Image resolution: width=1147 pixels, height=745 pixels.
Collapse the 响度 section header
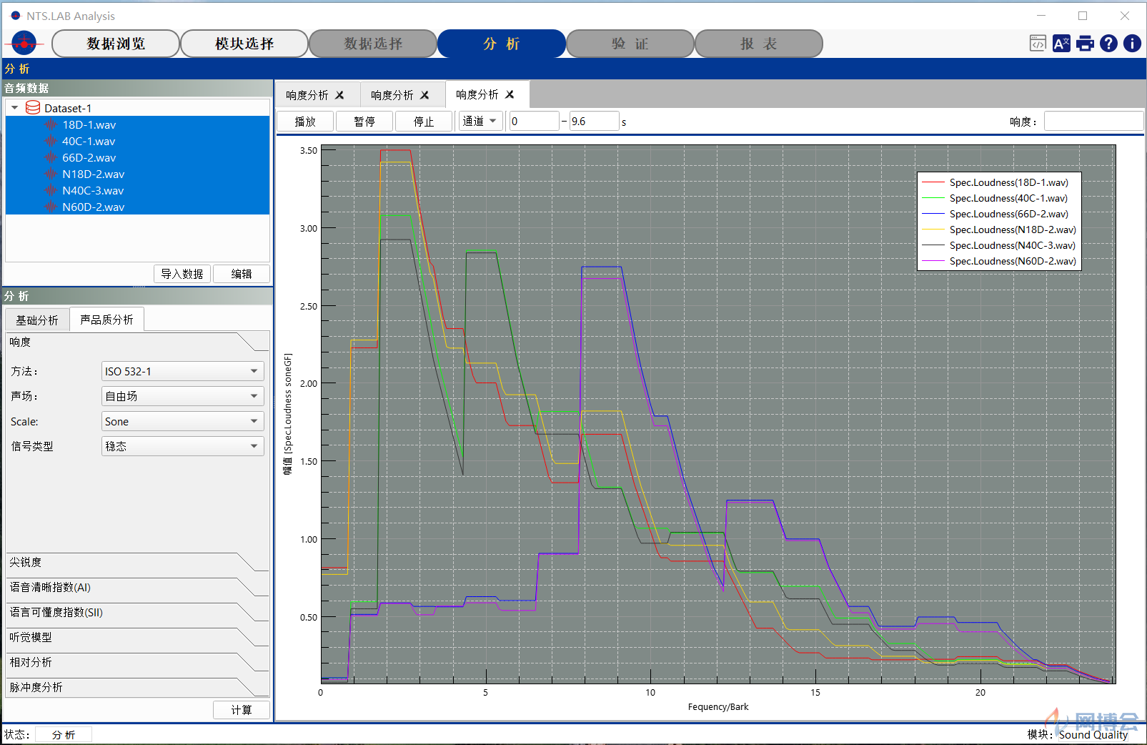click(x=137, y=342)
